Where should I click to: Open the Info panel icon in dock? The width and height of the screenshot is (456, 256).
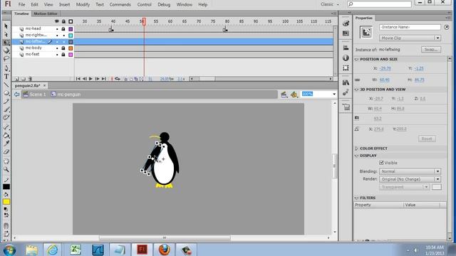point(346,58)
